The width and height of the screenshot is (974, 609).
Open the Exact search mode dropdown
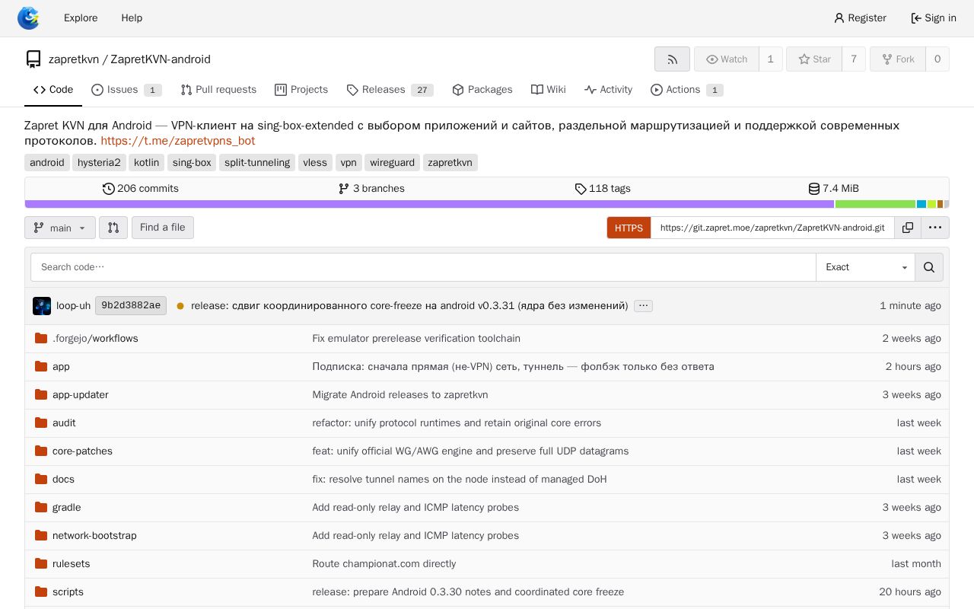(865, 267)
